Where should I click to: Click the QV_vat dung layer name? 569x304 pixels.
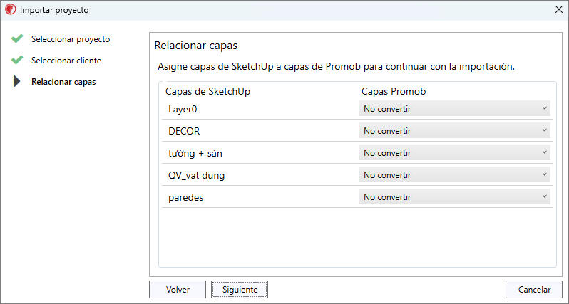pos(197,175)
